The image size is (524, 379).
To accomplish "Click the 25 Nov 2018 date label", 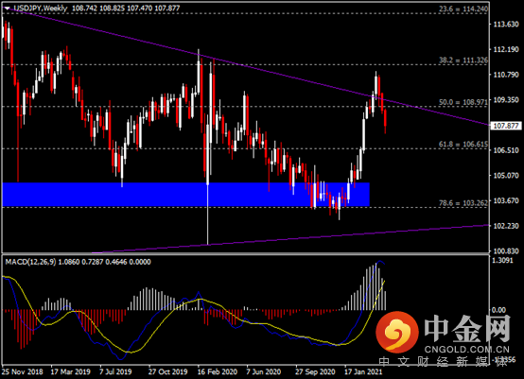I will (x=23, y=371).
